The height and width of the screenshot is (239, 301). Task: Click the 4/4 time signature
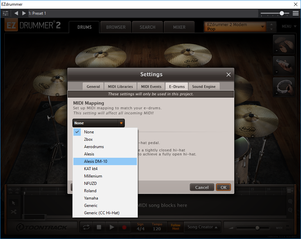(x=140, y=229)
